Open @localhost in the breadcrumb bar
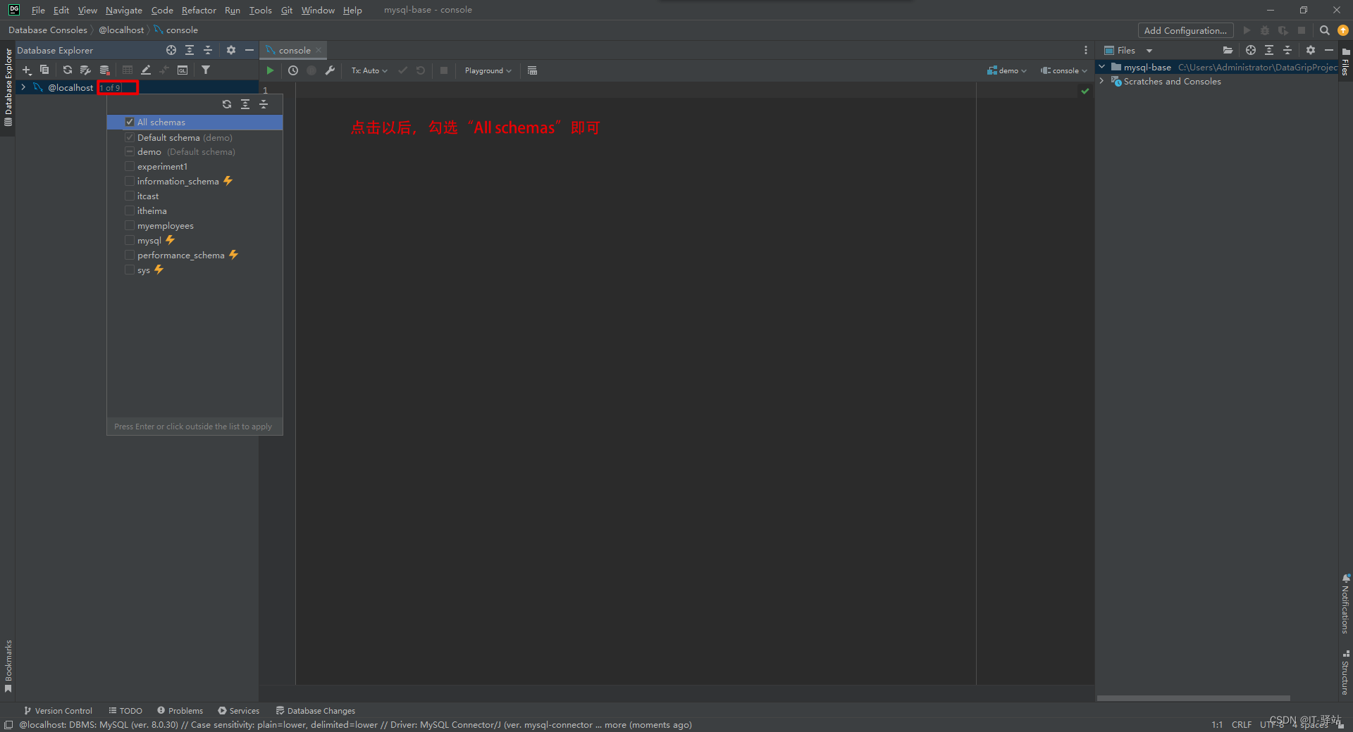 coord(121,30)
